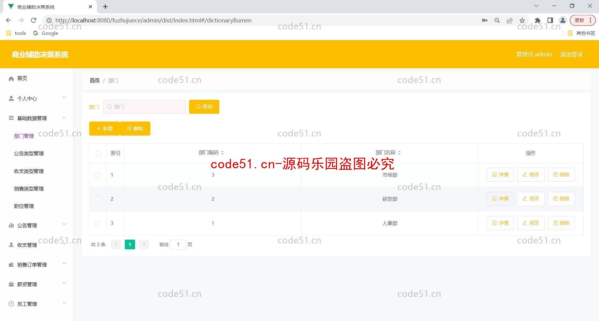The image size is (599, 321).
Task: Open the 职位管理 submenu item
Action: point(24,206)
